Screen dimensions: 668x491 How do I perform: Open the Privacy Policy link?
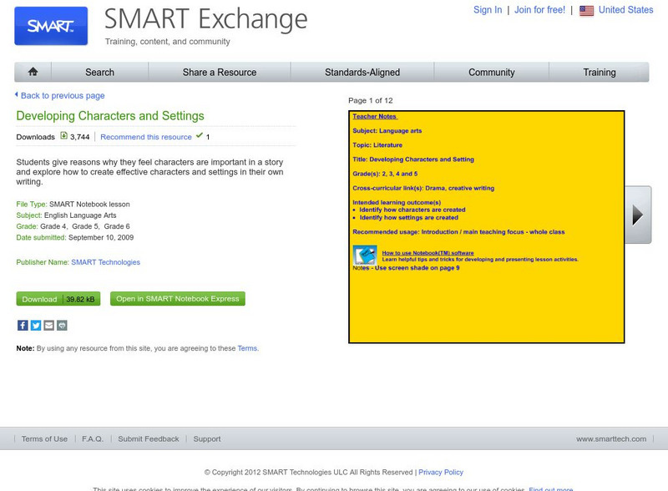tap(441, 473)
